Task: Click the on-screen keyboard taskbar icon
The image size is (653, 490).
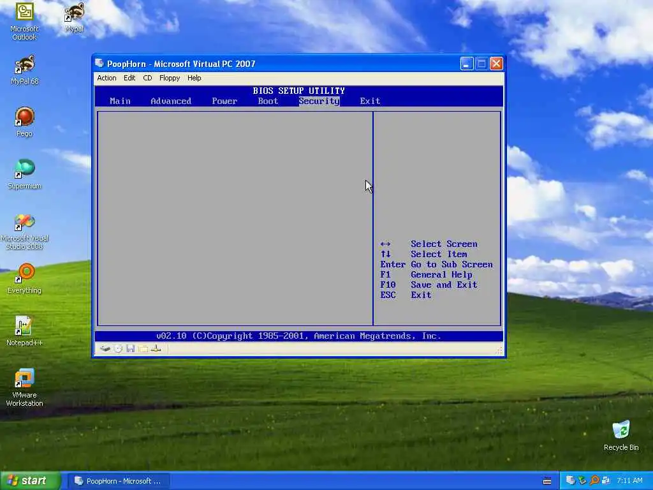Action: (x=547, y=481)
